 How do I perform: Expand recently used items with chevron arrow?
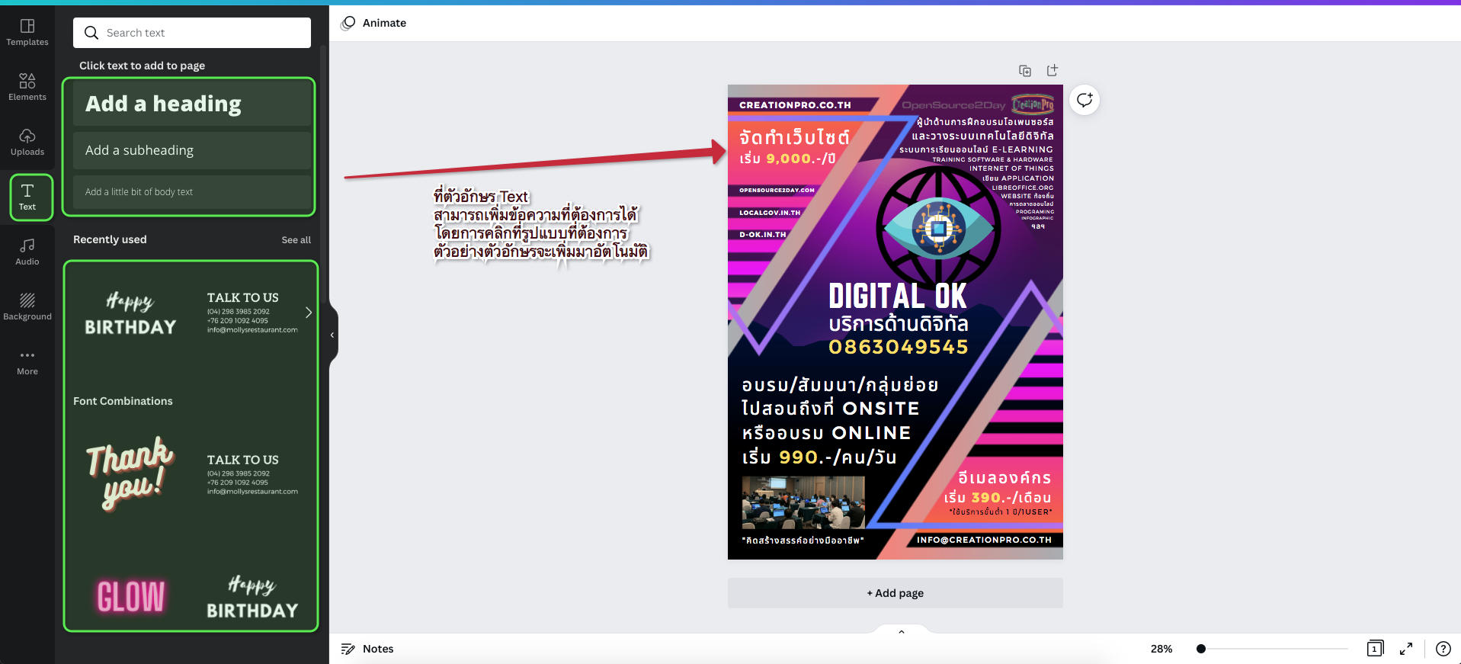pos(309,313)
